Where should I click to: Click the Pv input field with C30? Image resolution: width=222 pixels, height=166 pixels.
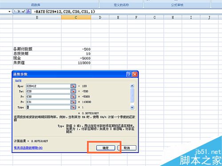(48, 97)
